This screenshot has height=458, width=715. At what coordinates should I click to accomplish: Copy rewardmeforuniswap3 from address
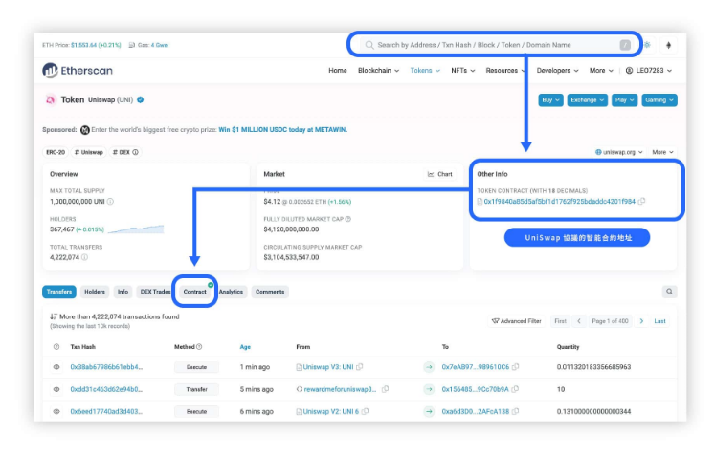pyautogui.click(x=386, y=389)
